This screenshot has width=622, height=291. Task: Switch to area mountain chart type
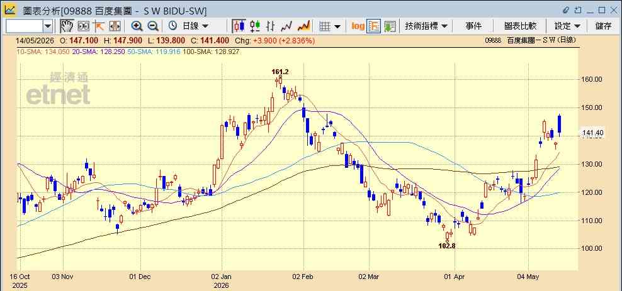(303, 26)
